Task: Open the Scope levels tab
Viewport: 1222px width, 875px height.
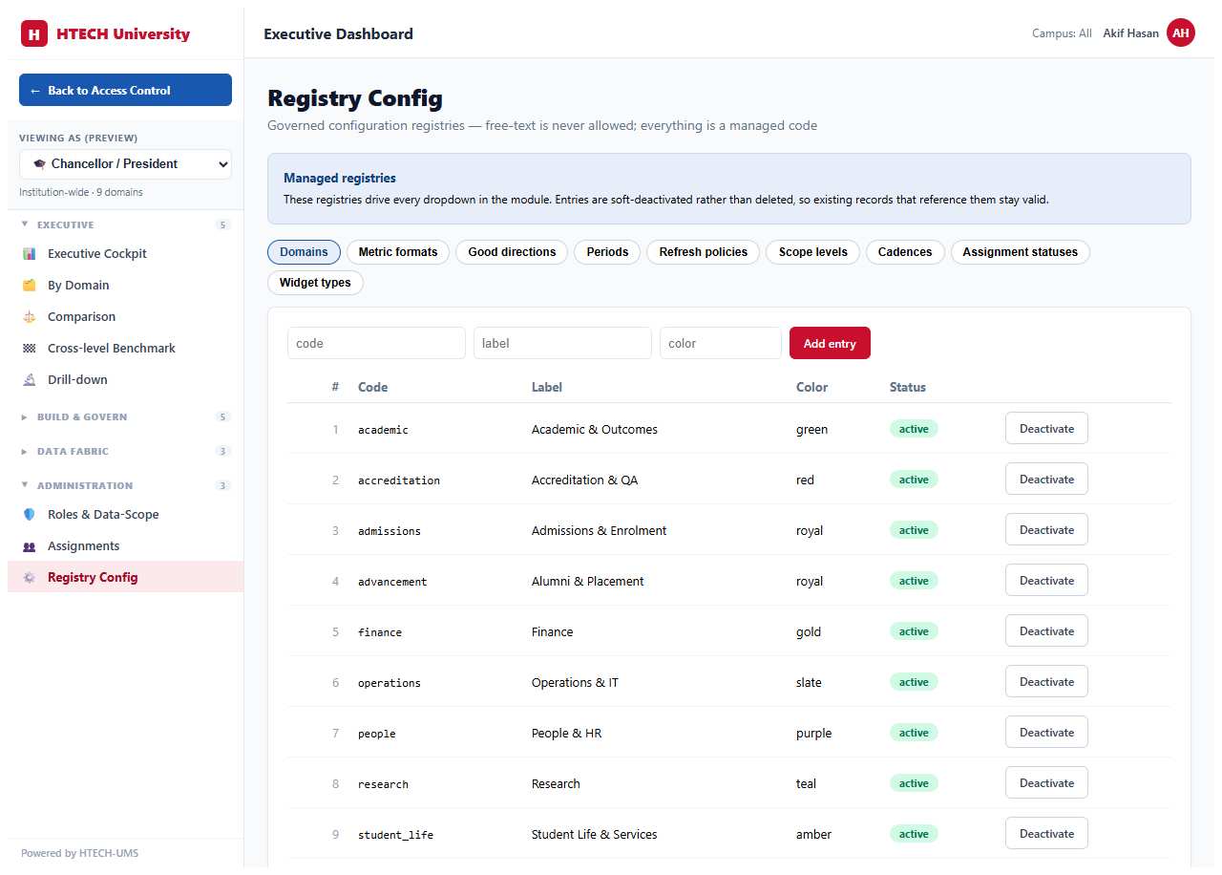Action: [x=813, y=252]
